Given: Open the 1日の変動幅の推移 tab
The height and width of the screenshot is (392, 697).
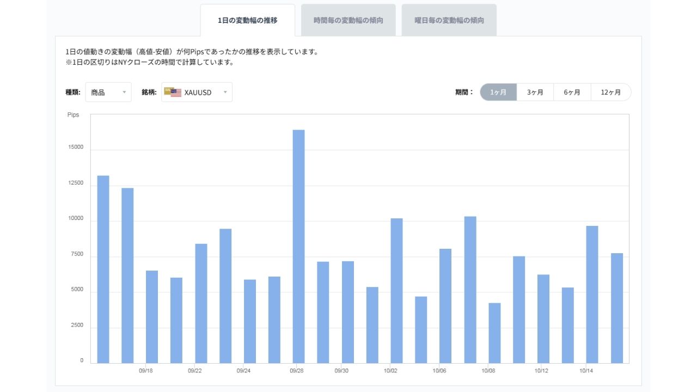Looking at the screenshot, I should click(248, 20).
